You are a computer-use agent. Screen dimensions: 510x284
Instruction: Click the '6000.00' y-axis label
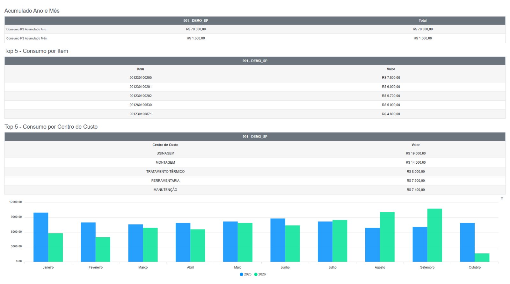(16, 232)
